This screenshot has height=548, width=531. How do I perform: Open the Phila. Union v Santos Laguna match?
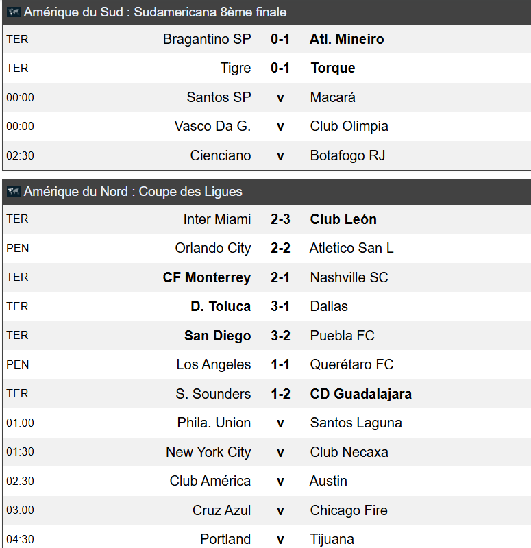coord(267,423)
